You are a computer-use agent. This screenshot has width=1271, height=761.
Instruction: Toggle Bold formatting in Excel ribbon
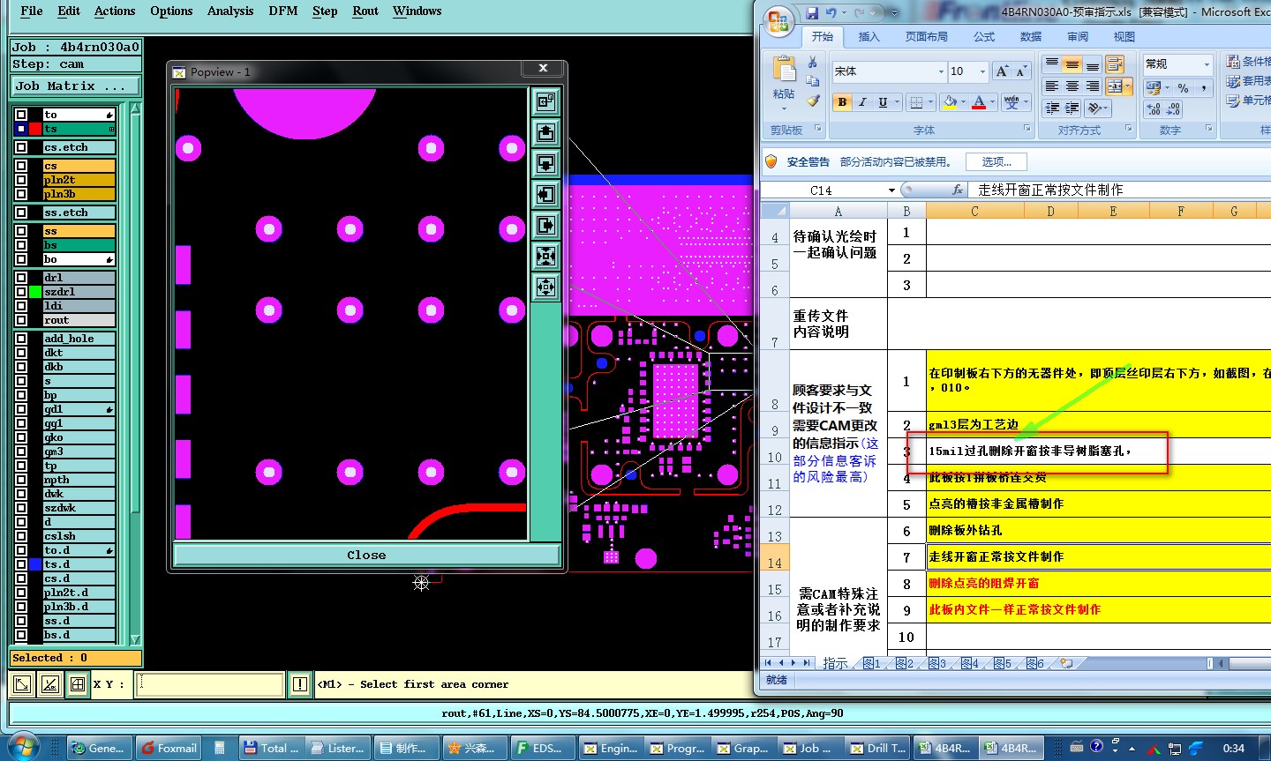tap(842, 102)
